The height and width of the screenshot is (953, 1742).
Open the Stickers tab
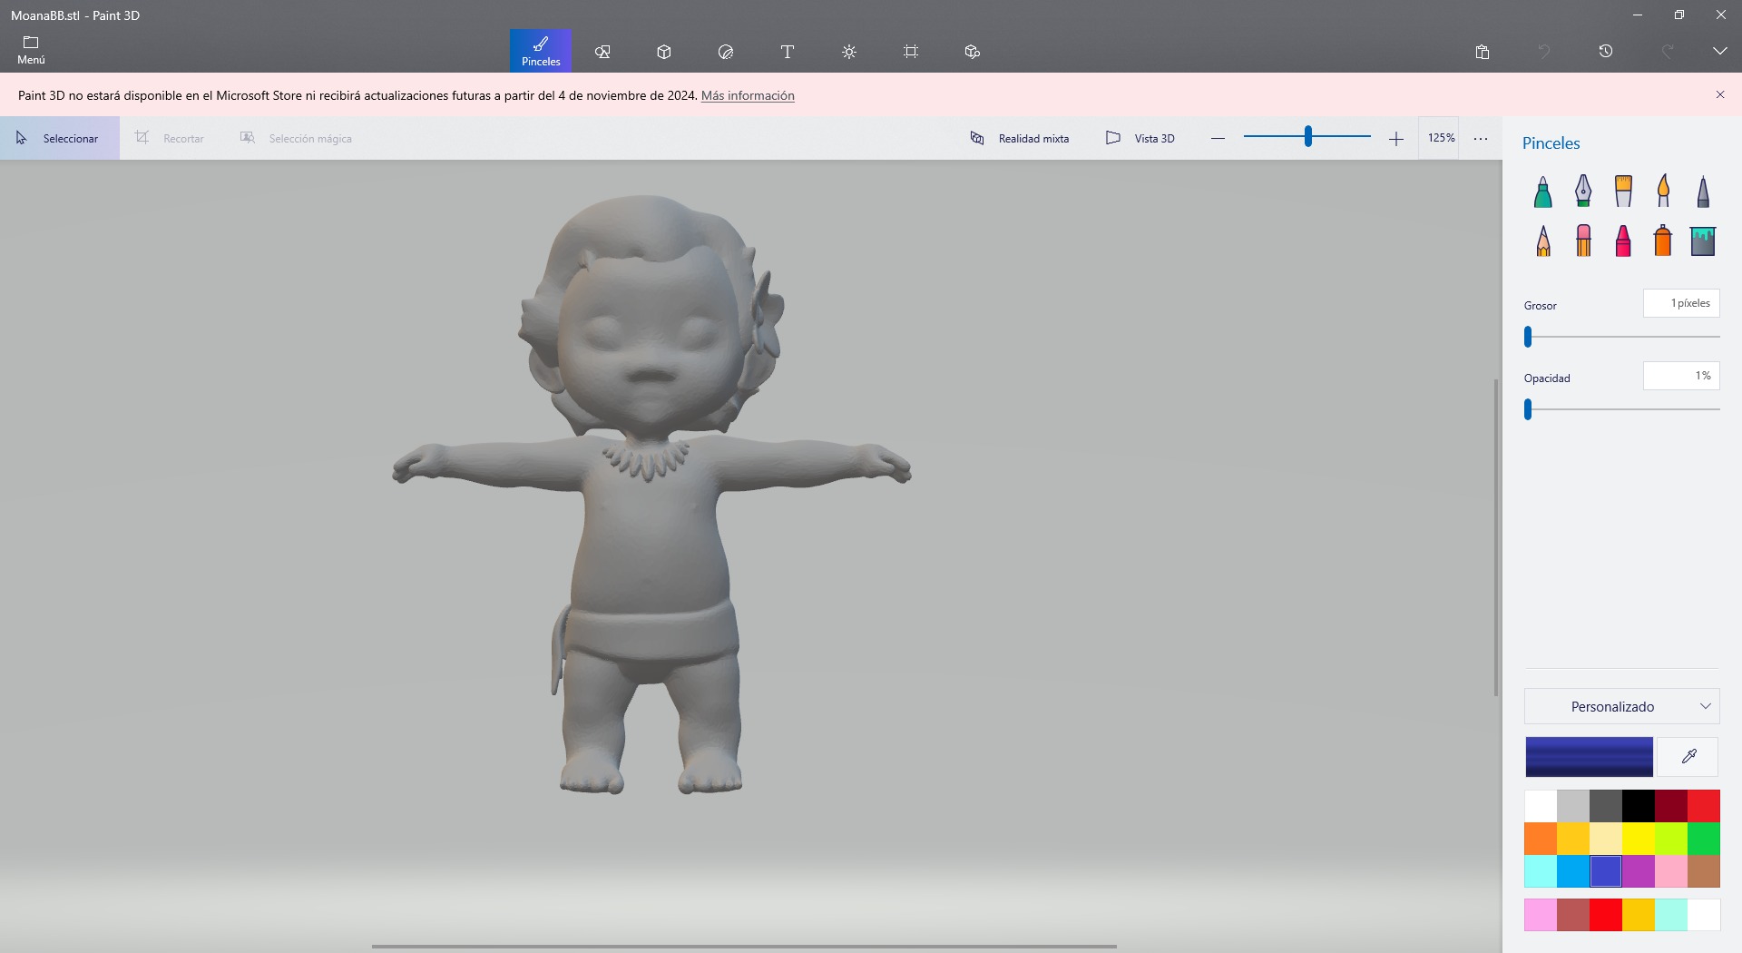pyautogui.click(x=726, y=52)
